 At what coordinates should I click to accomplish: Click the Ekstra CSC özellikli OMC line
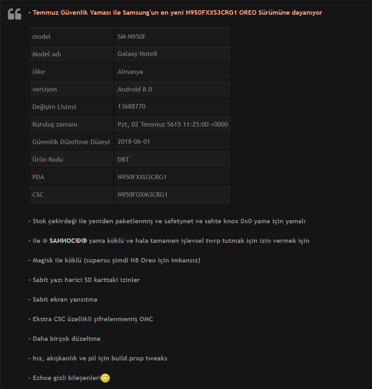pos(91,319)
